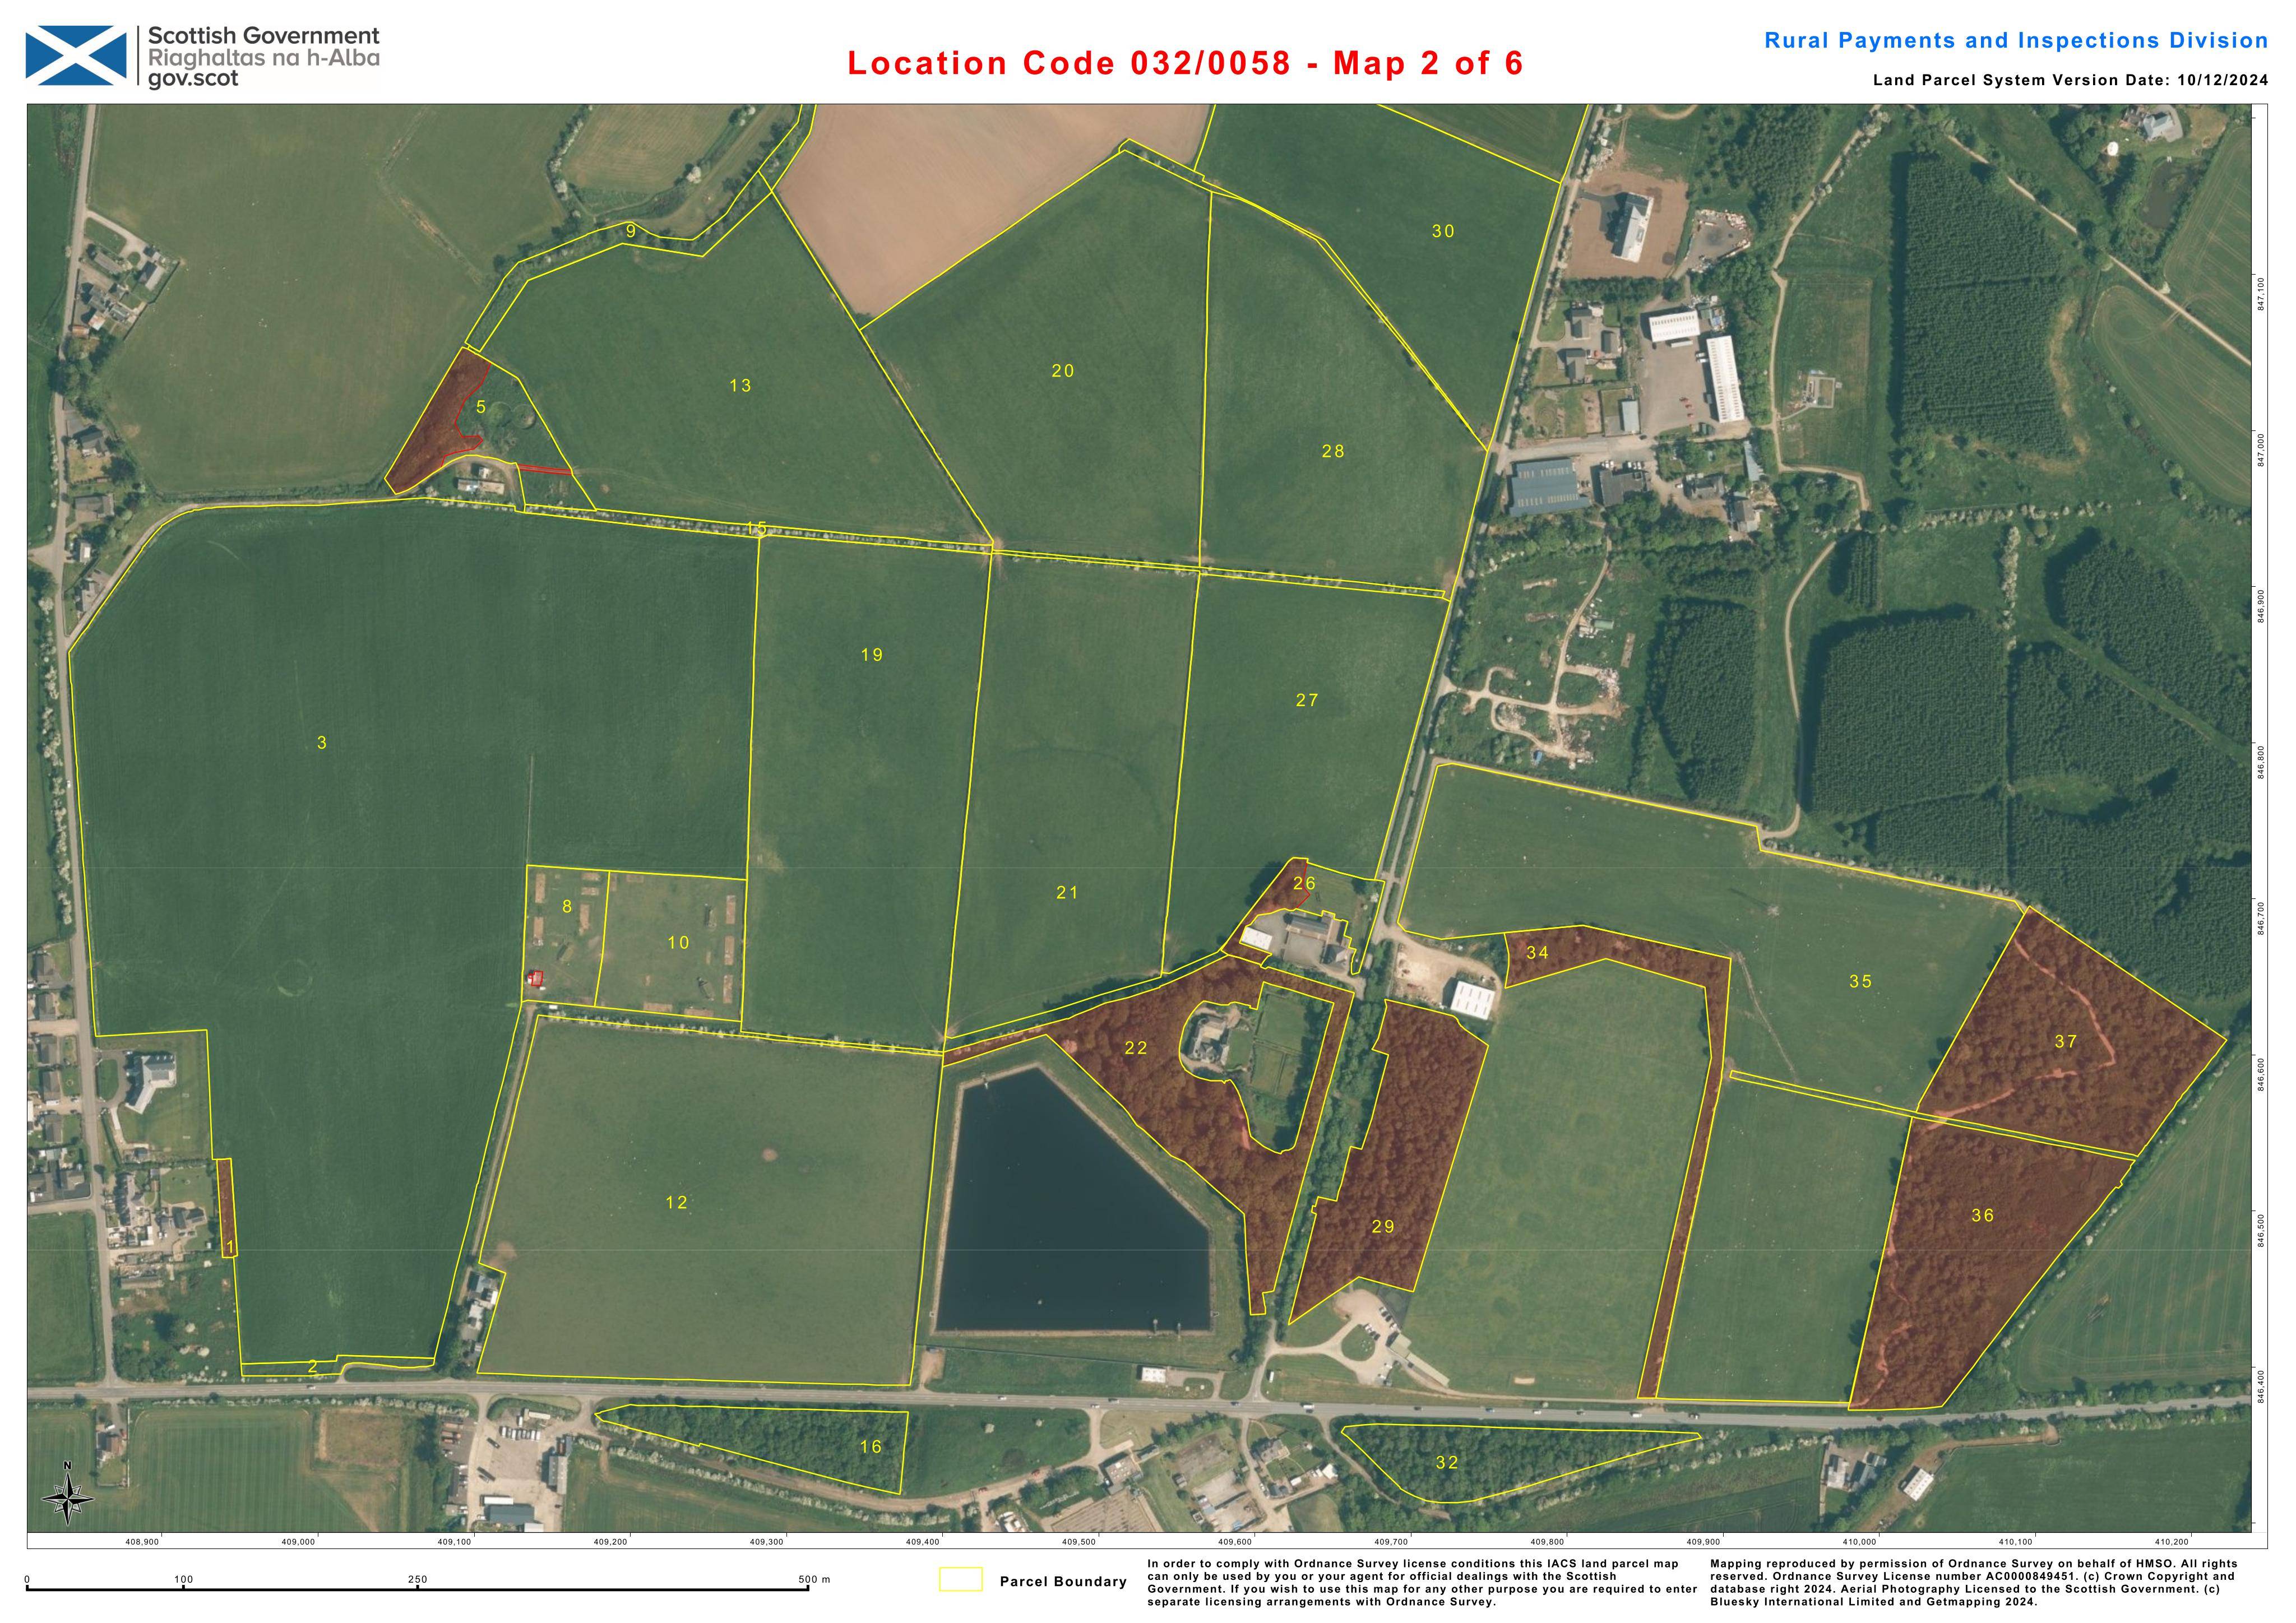
Task: Click the 250 mark on the scale bar
Action: point(417,1580)
